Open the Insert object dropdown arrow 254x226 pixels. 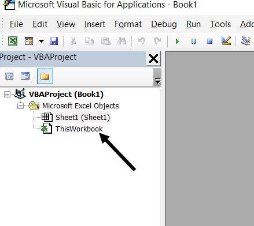(x=41, y=41)
